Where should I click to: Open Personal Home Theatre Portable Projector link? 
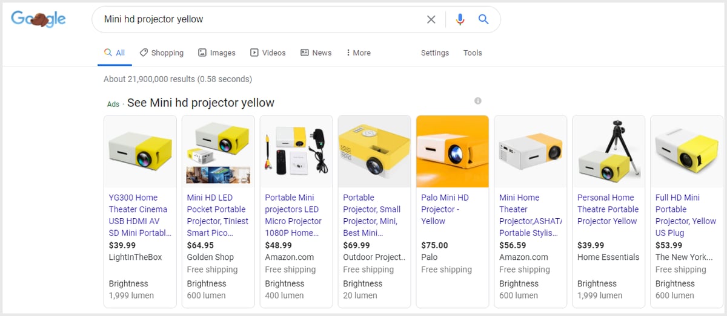click(x=608, y=209)
